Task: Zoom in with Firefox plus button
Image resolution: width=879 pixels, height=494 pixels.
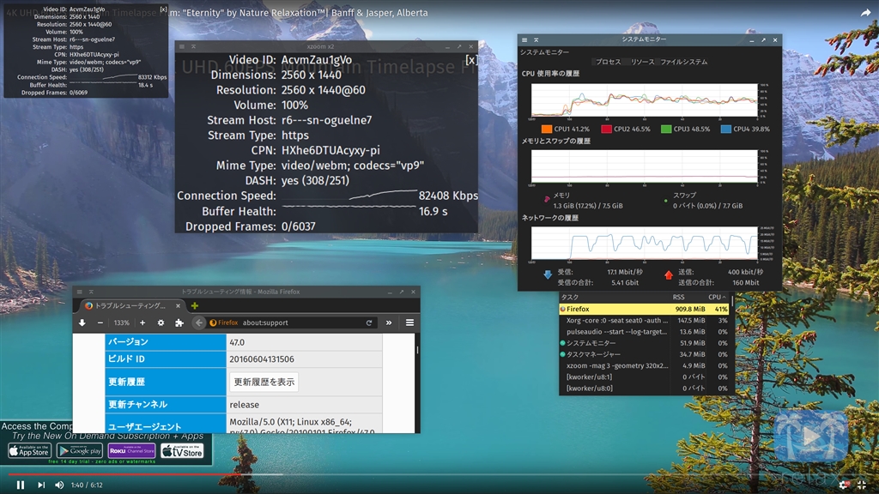Action: (x=142, y=322)
